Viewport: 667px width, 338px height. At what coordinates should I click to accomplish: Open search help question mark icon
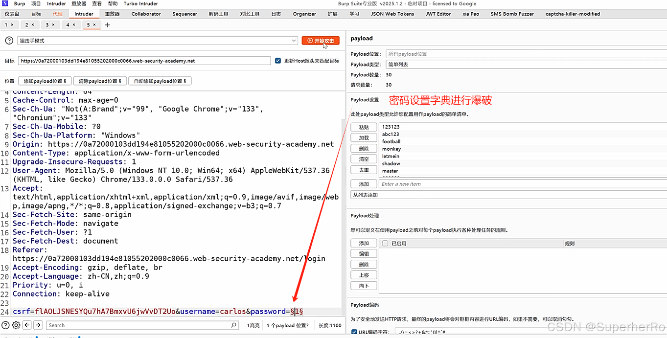(6, 325)
